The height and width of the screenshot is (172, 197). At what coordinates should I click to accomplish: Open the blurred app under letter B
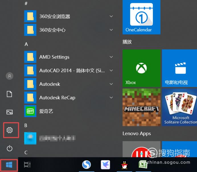click(30, 138)
